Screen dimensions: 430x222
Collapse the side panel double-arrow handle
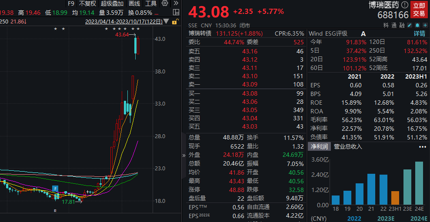[184, 156]
